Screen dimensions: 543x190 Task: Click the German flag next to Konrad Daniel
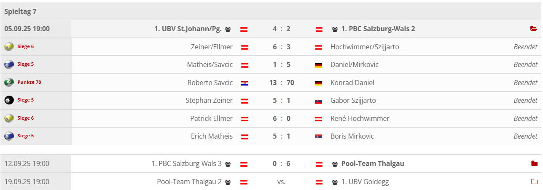click(319, 83)
